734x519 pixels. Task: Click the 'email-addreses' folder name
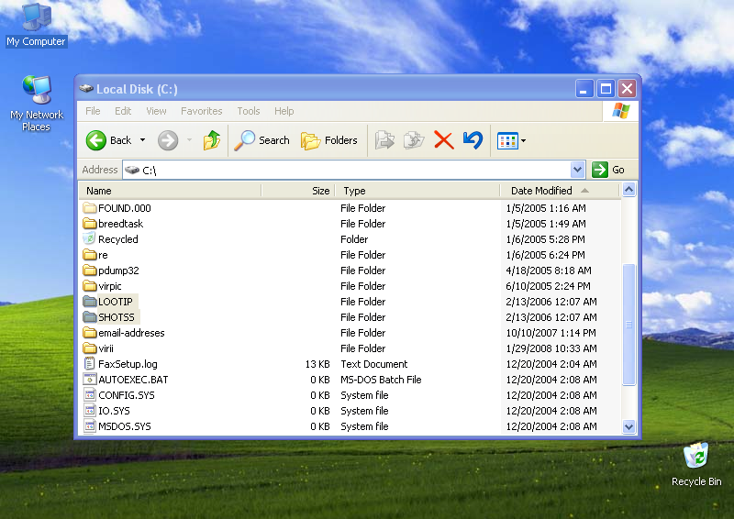131,333
